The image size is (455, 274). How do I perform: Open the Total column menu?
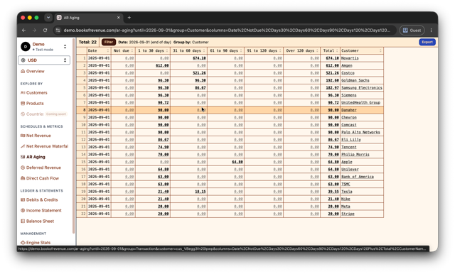click(x=337, y=50)
